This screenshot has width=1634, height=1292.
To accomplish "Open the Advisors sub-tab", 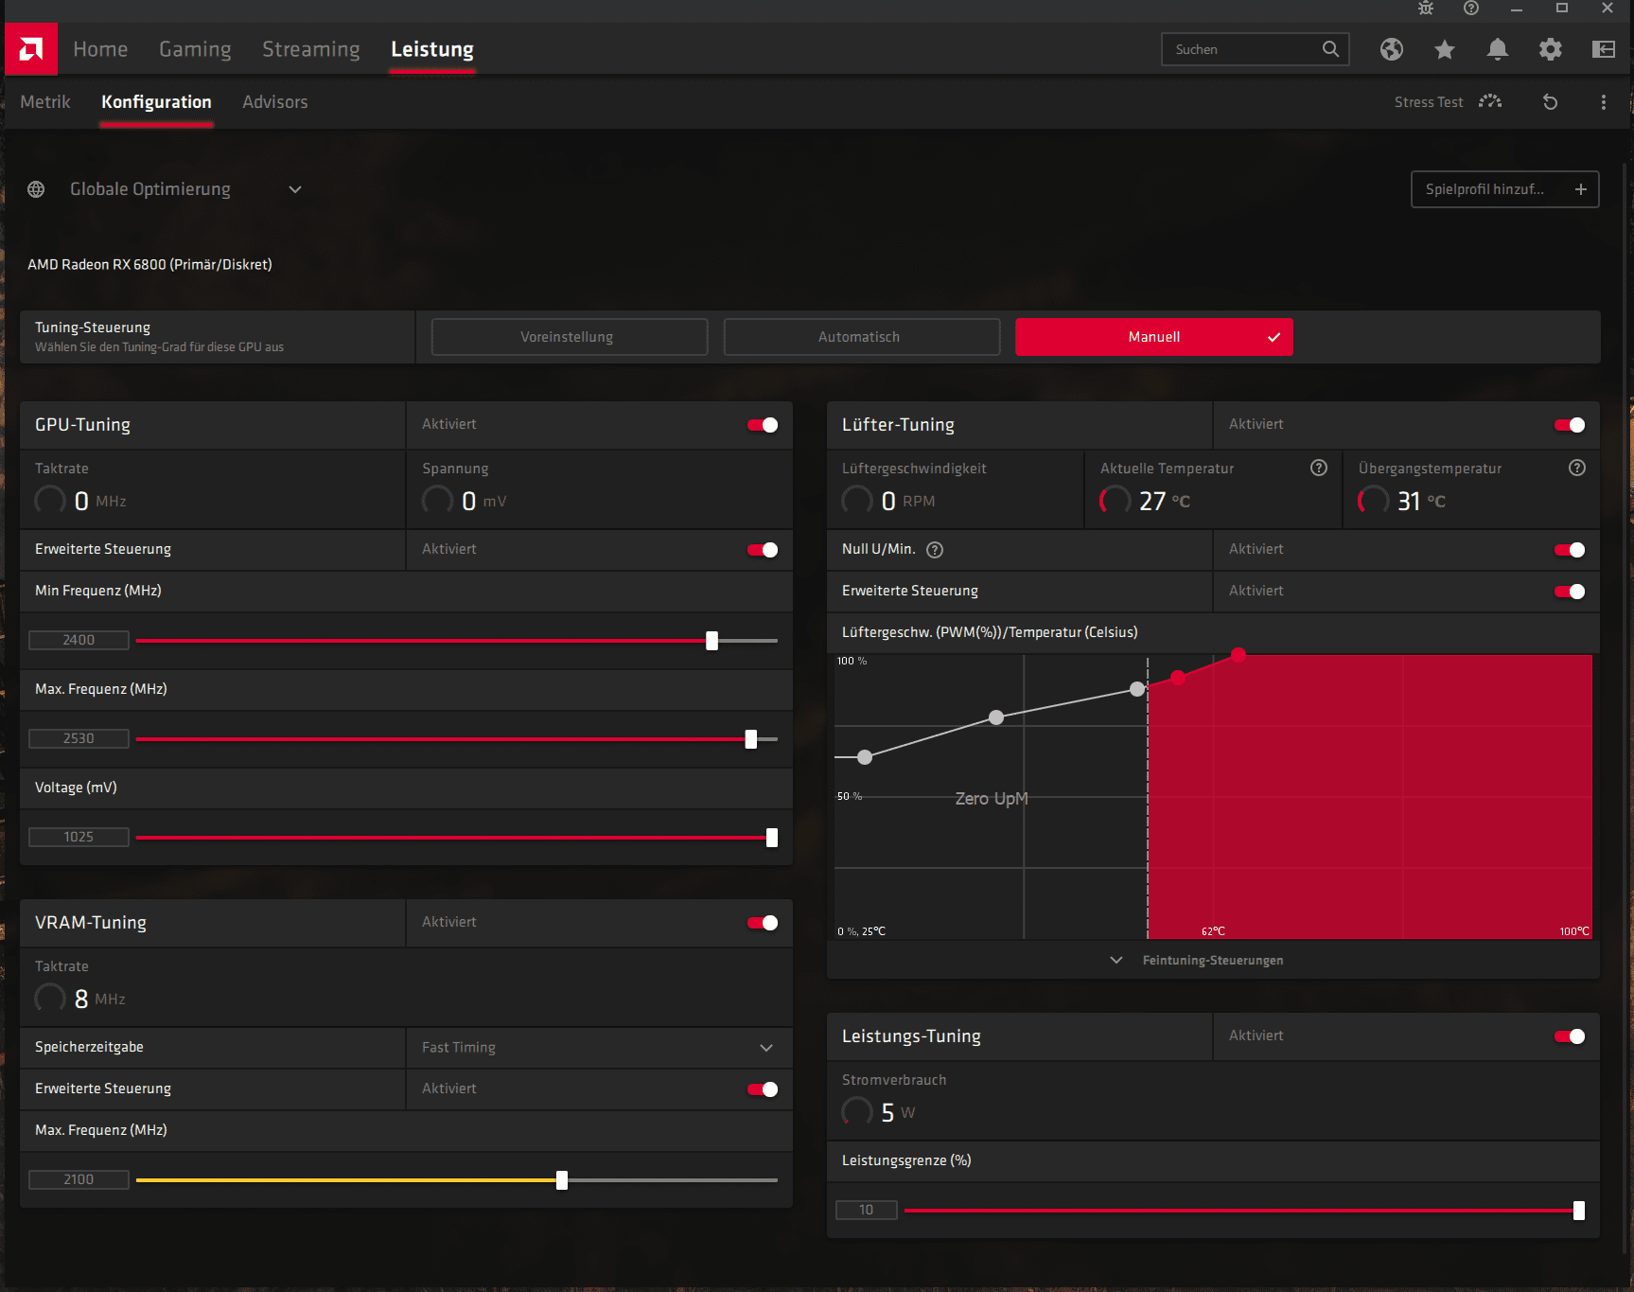I will coord(275,102).
